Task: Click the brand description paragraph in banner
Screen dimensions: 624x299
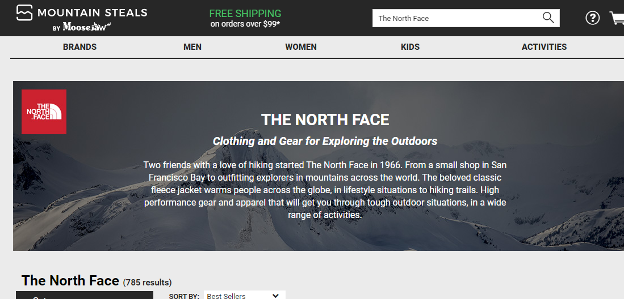Action: click(x=325, y=190)
